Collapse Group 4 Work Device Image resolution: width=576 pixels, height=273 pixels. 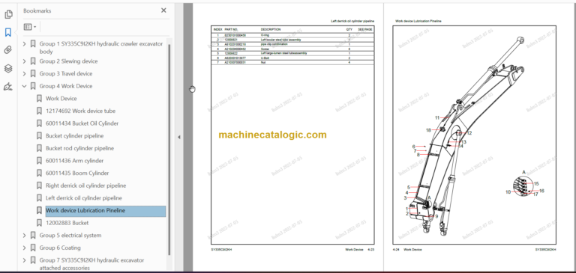click(24, 86)
